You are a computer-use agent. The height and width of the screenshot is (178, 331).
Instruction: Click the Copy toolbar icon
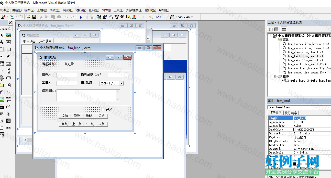point(47,17)
